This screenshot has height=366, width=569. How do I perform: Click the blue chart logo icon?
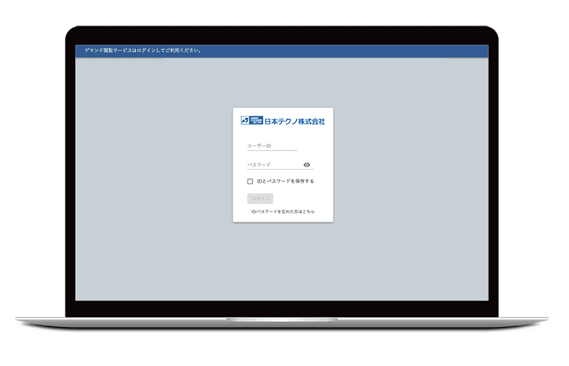tap(245, 121)
